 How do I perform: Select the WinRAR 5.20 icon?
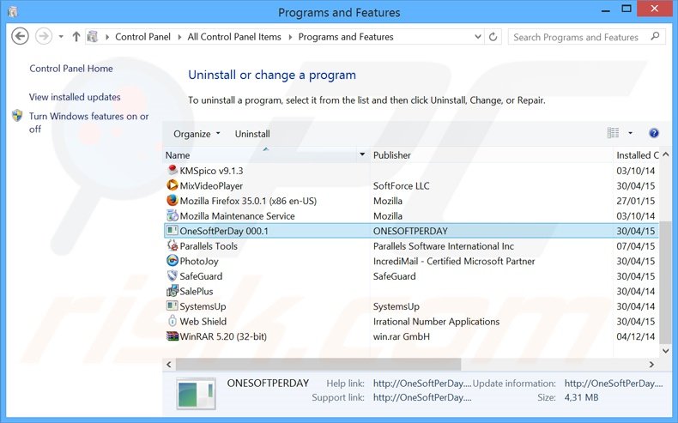click(173, 336)
